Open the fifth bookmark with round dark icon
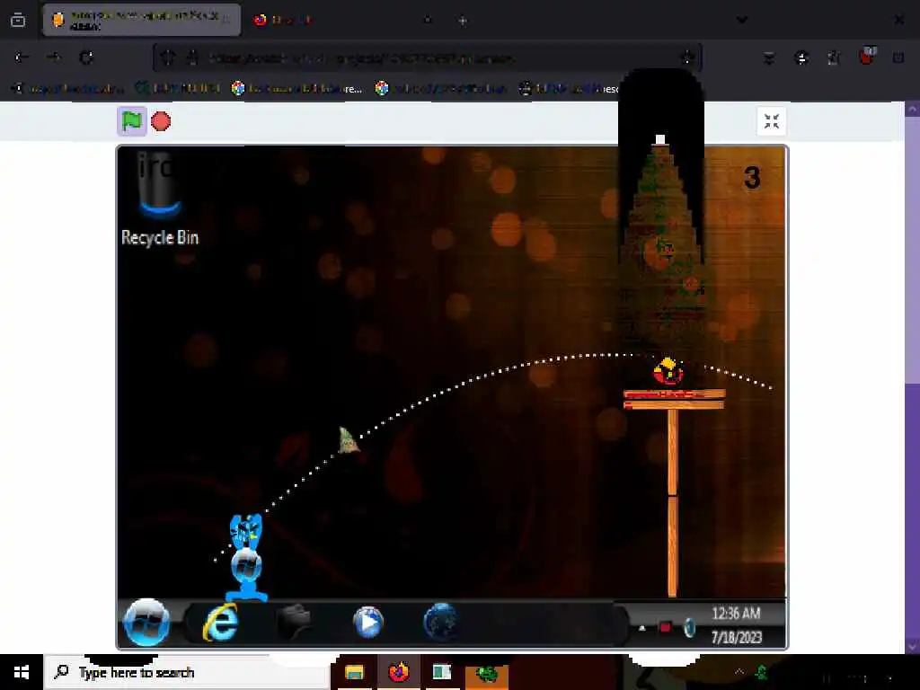 [x=568, y=89]
